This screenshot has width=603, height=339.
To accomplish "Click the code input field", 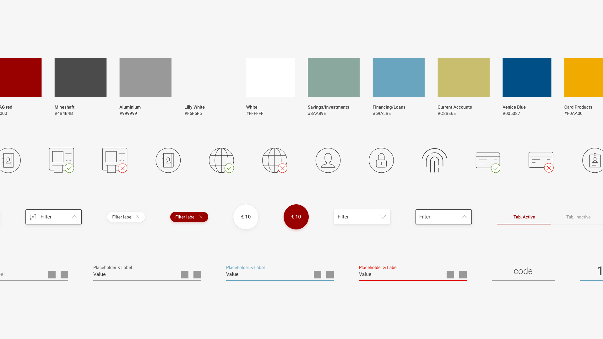I will pyautogui.click(x=523, y=272).
